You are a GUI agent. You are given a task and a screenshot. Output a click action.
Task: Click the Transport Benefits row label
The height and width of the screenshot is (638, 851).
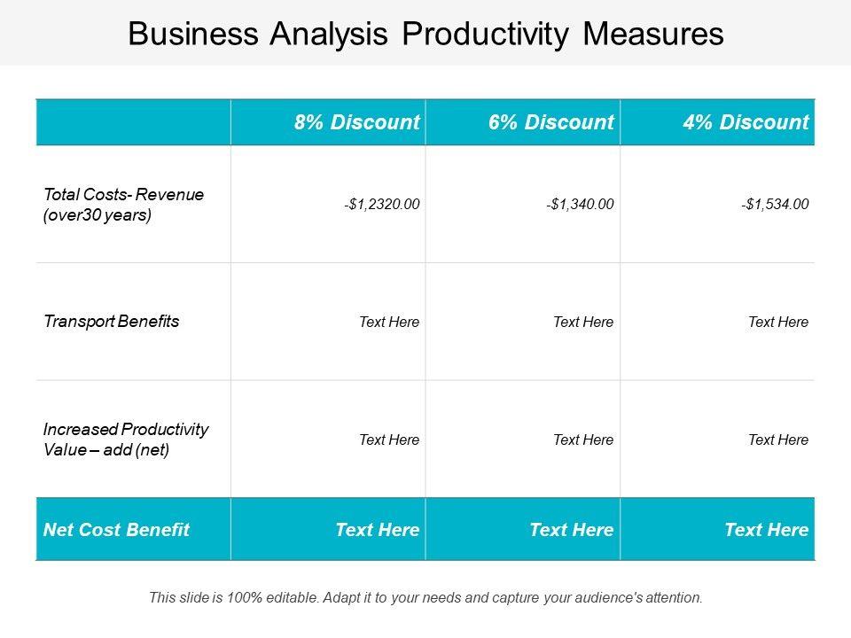112,322
